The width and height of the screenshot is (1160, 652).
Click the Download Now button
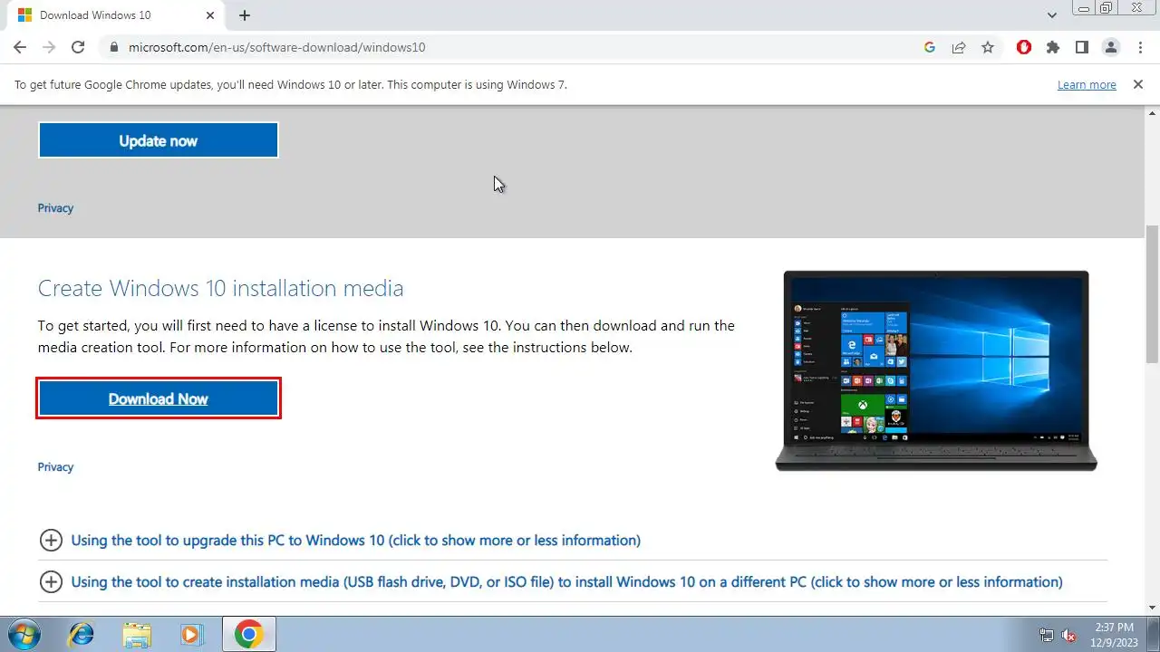[159, 398]
